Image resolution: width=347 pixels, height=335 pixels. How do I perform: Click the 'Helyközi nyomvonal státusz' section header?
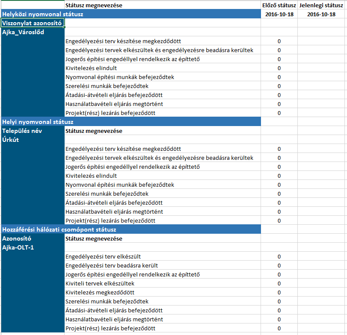[131, 14]
